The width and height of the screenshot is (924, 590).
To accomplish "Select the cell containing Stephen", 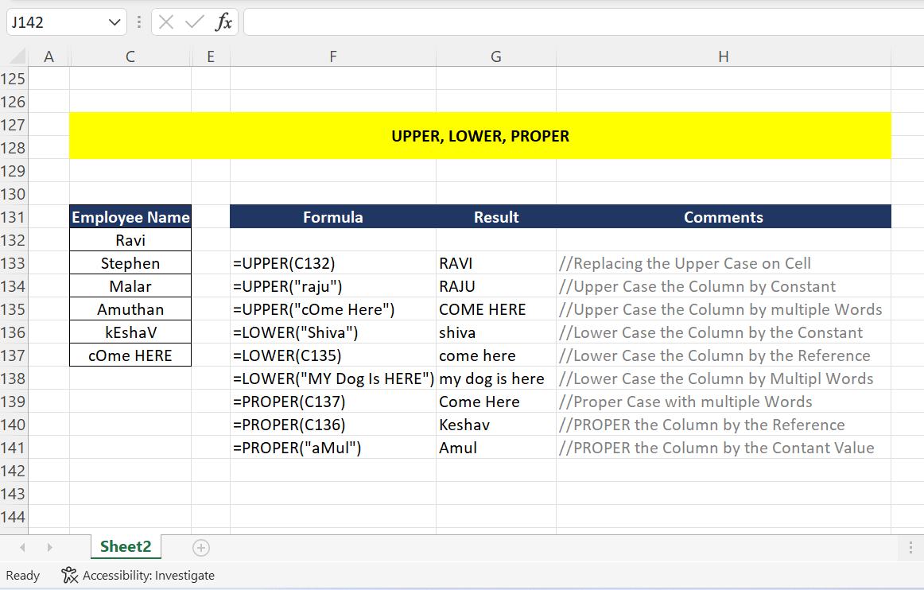I will [130, 263].
